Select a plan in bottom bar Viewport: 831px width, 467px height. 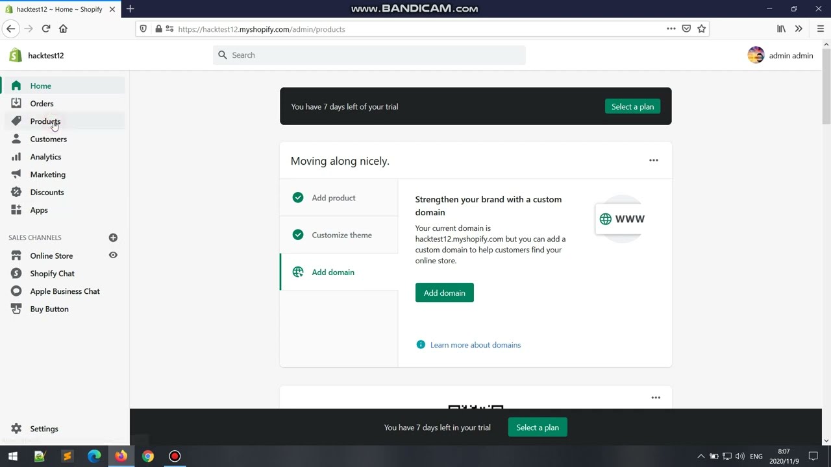pyautogui.click(x=538, y=427)
